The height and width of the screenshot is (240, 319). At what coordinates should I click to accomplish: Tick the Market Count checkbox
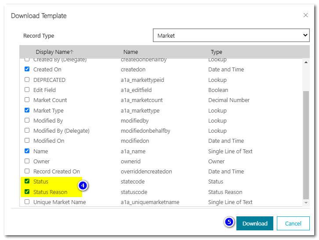click(x=27, y=100)
